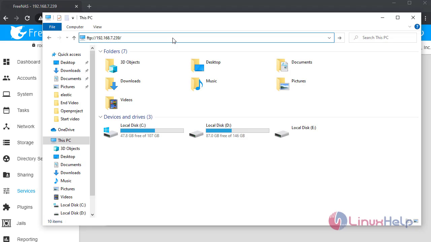Open Explorer Help question mark icon
The image size is (431, 242).
coord(417,27)
